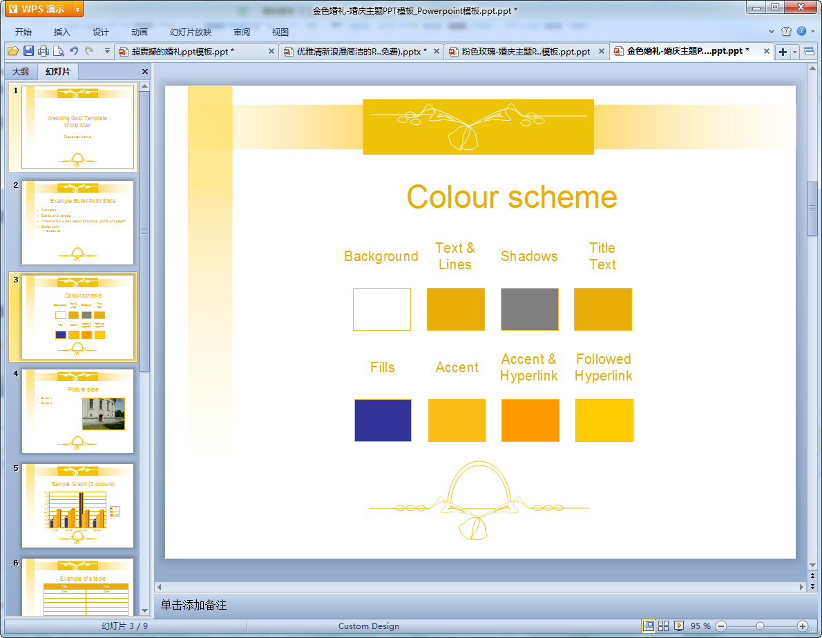Click the thumbnail pane scroll up arrow

coord(144,86)
